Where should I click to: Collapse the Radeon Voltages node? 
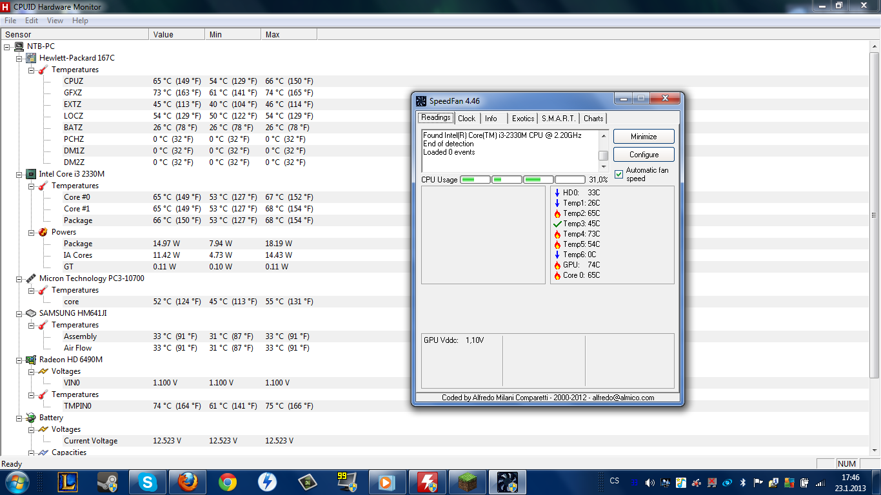(x=31, y=371)
